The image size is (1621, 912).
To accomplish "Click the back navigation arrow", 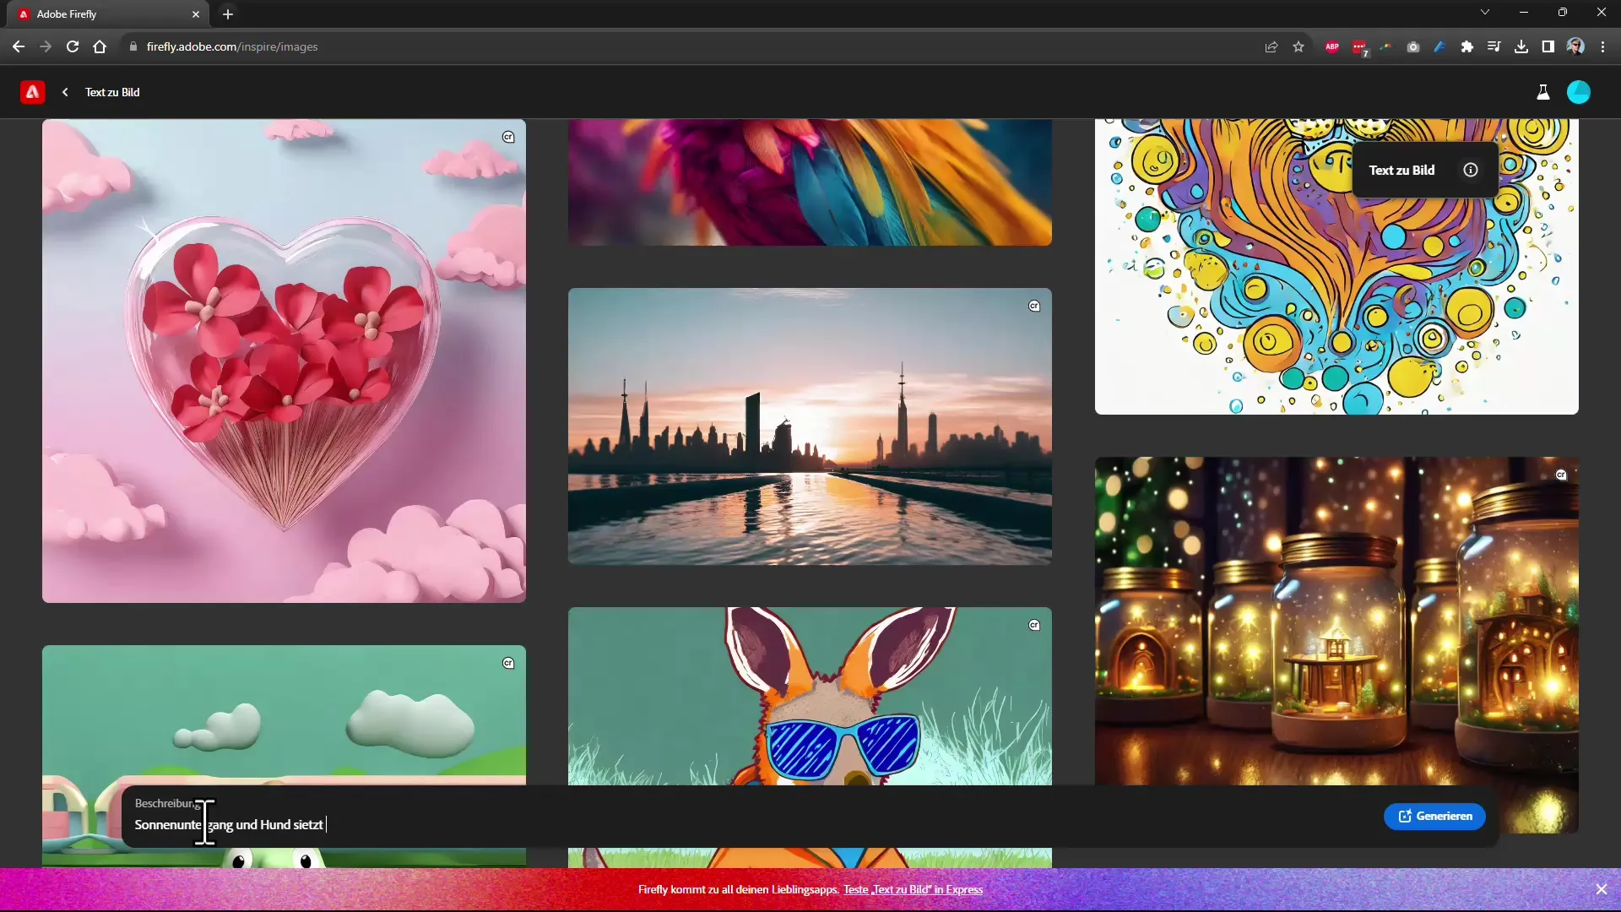I will (x=63, y=91).
